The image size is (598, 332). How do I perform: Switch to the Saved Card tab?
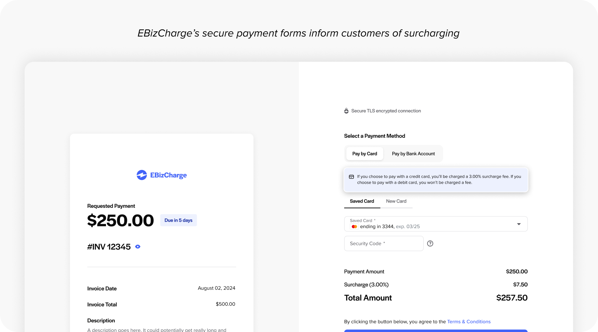[362, 201]
